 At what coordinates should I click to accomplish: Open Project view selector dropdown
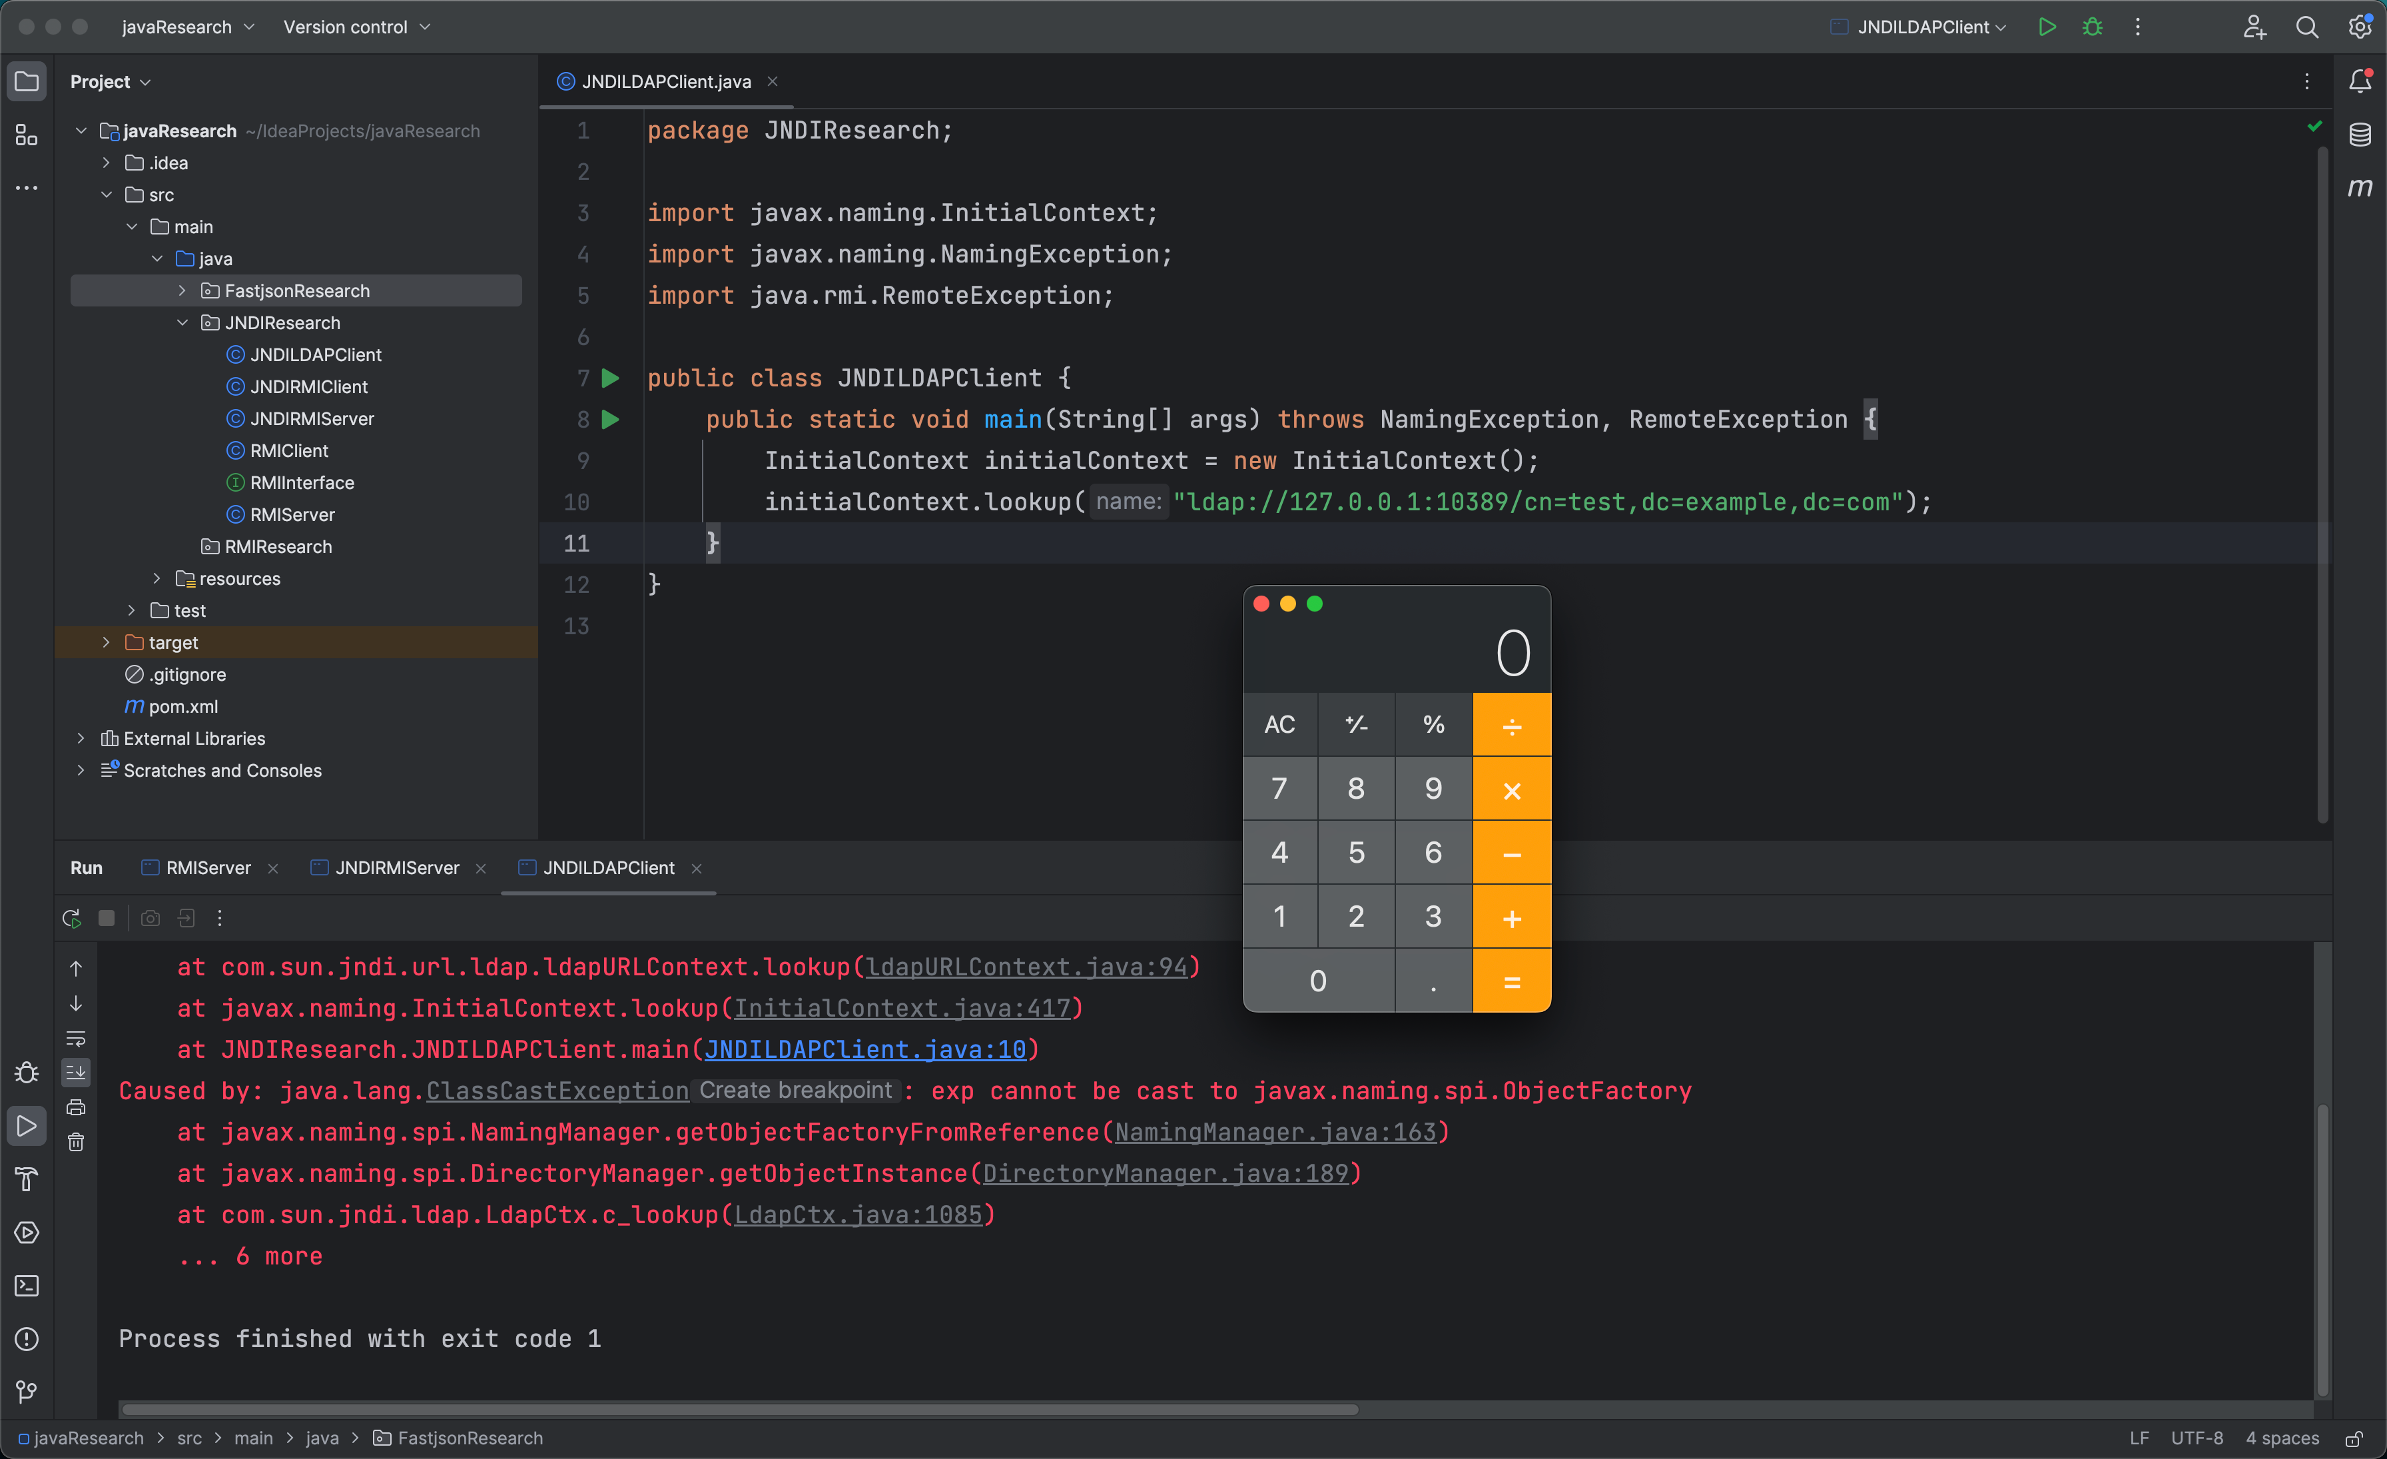[x=111, y=81]
